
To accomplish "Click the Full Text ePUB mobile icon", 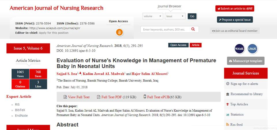I will tap(145, 97).
